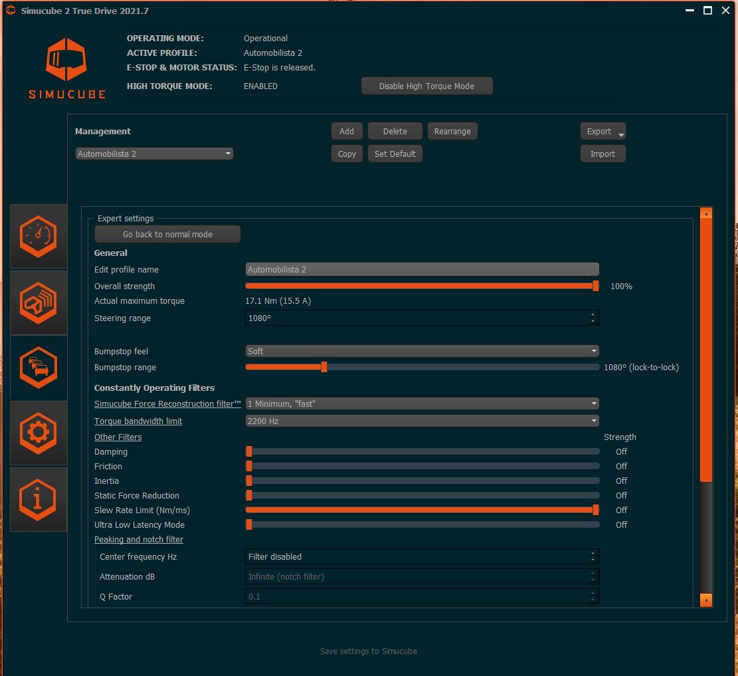The width and height of the screenshot is (738, 676).
Task: Click the scrollbar up arrow button
Action: [x=706, y=213]
